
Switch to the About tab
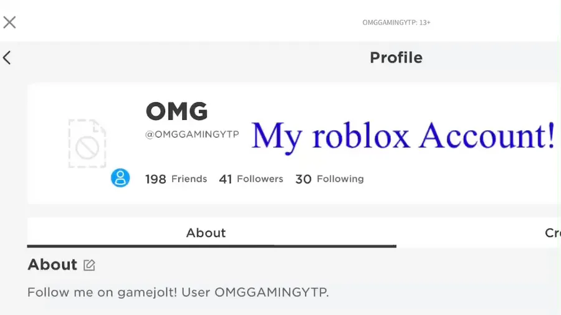point(206,233)
